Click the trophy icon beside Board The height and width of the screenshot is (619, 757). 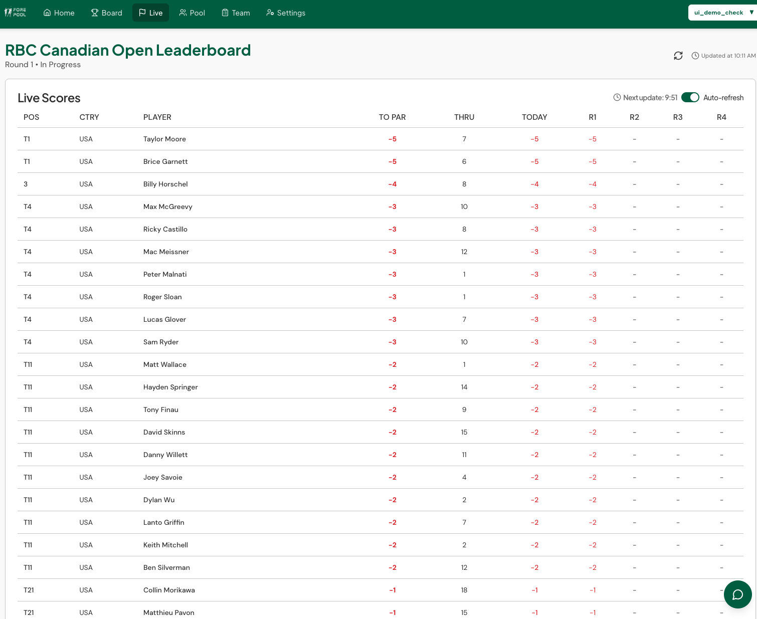[95, 13]
